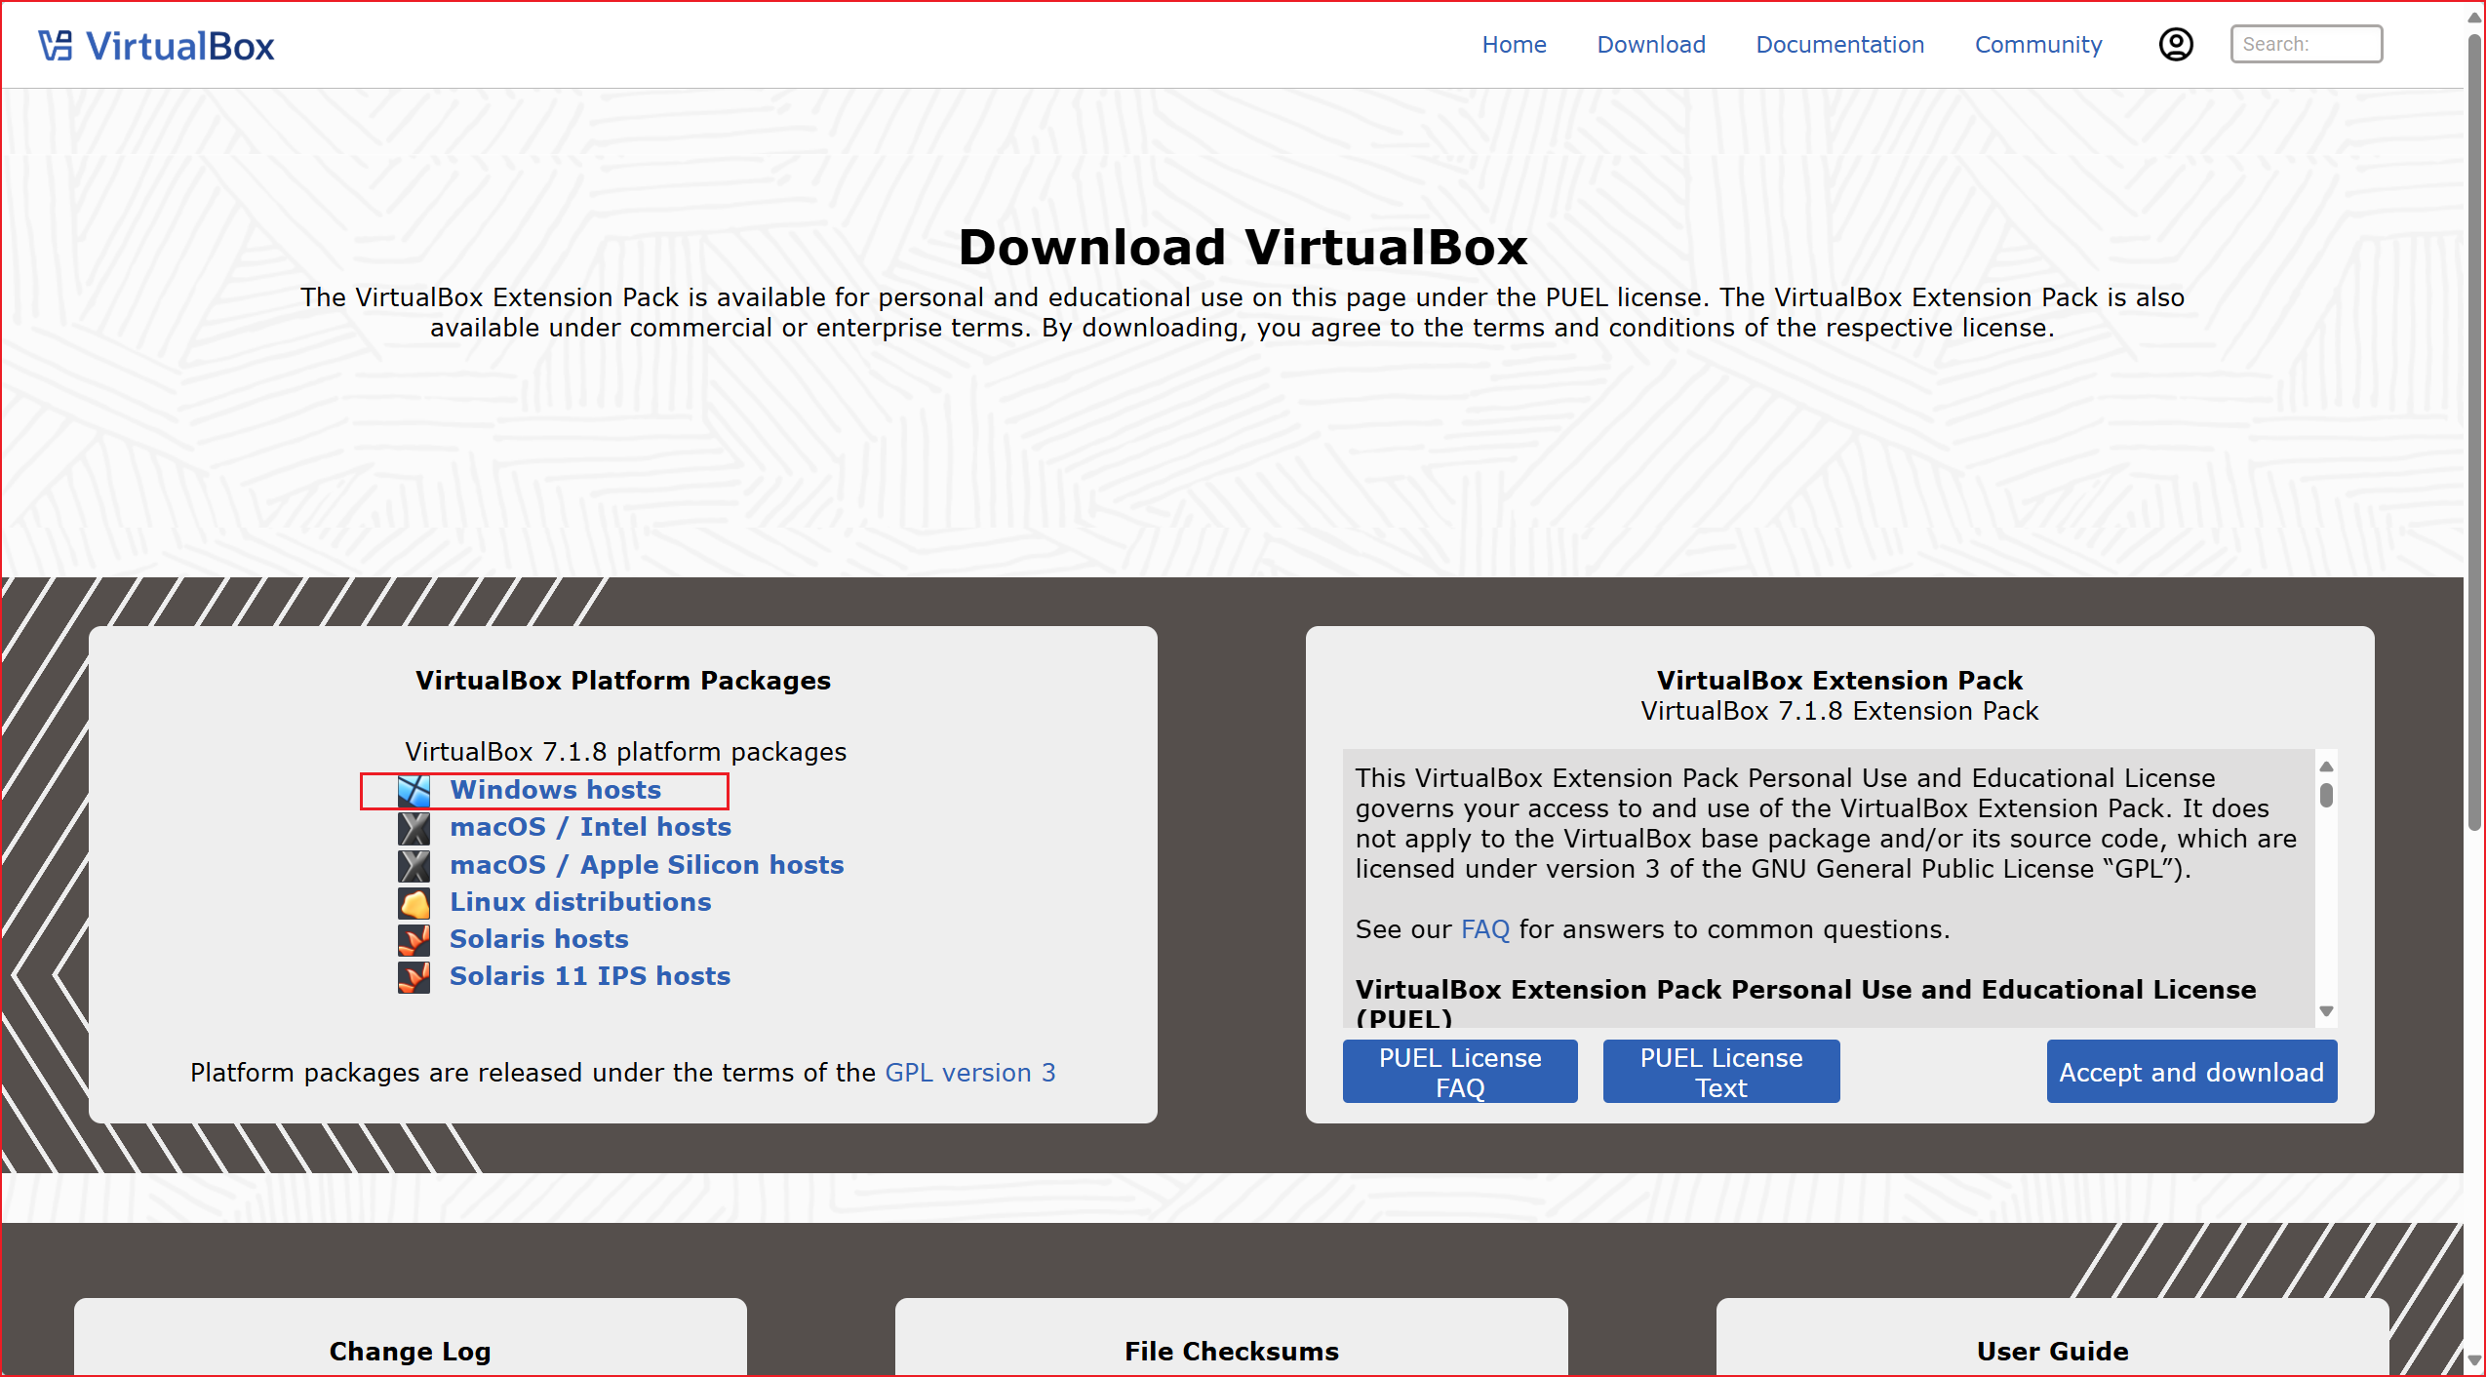Click the Linux distributions icon
The width and height of the screenshot is (2486, 1377).
tap(414, 903)
